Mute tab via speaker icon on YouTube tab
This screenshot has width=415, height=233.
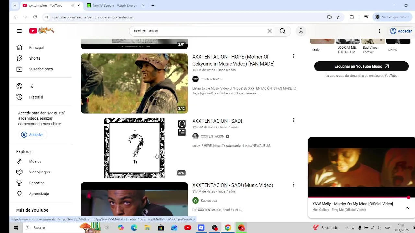tap(72, 6)
